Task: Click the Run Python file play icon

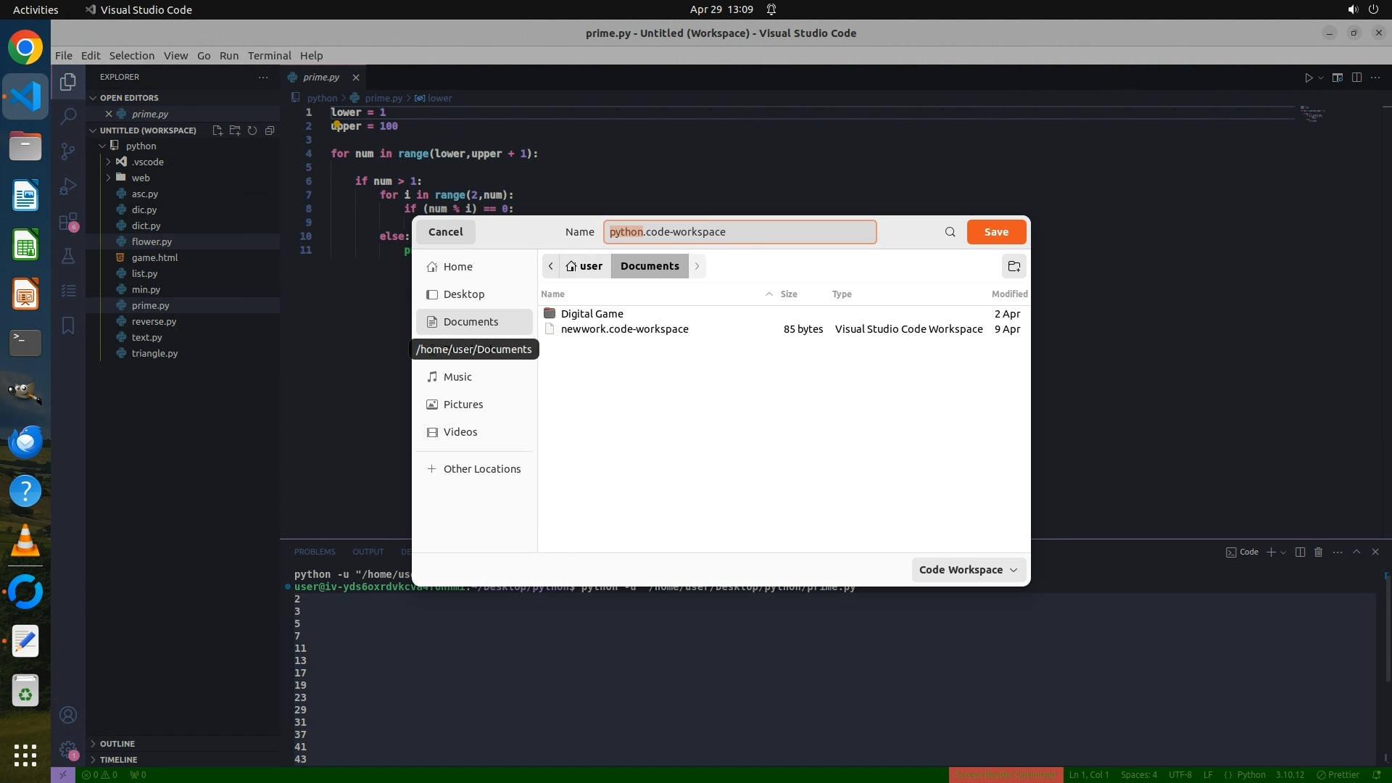Action: point(1309,78)
